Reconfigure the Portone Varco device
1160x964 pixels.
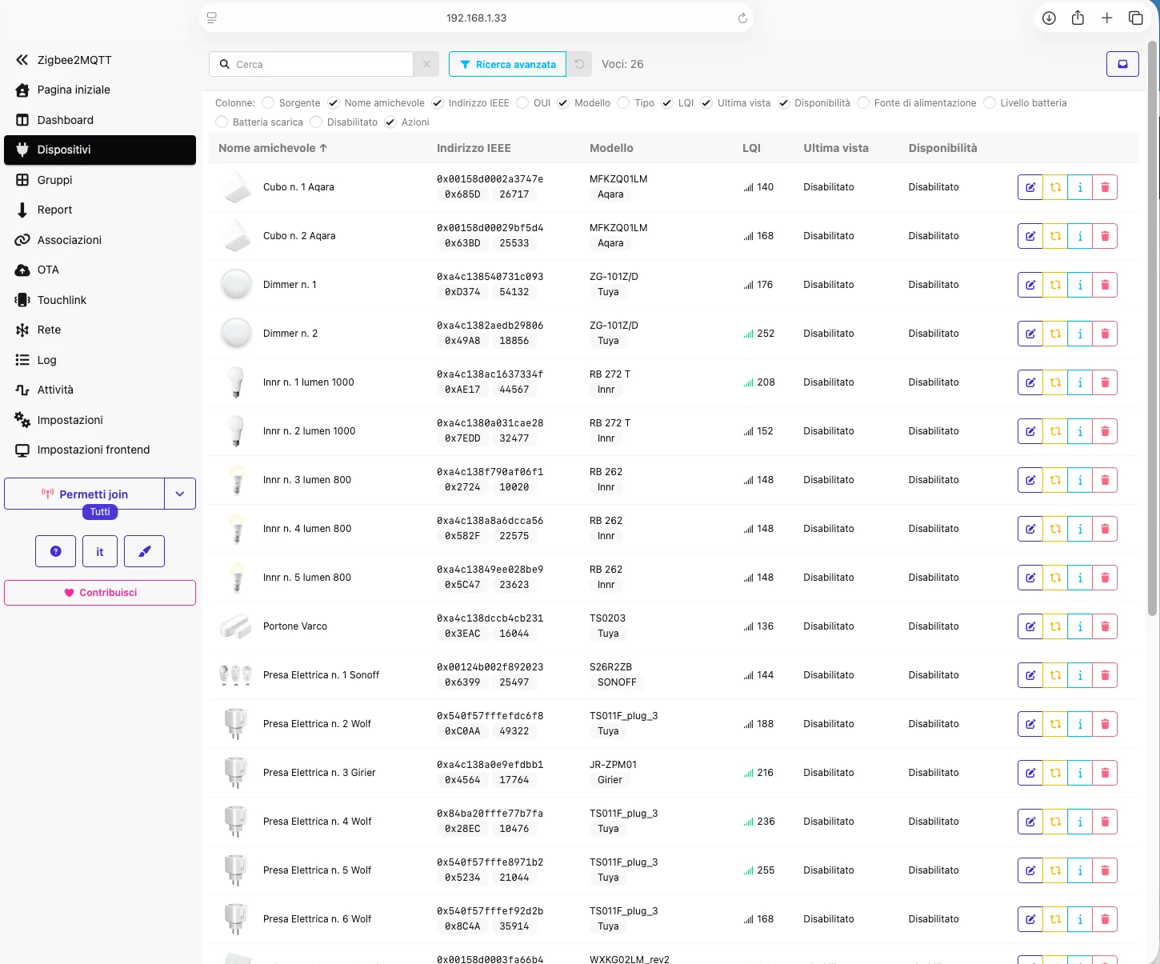(x=1055, y=626)
